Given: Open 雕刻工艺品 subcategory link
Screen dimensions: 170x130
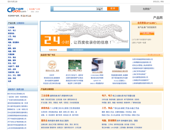Looking at the screenshot, I should [110, 112].
